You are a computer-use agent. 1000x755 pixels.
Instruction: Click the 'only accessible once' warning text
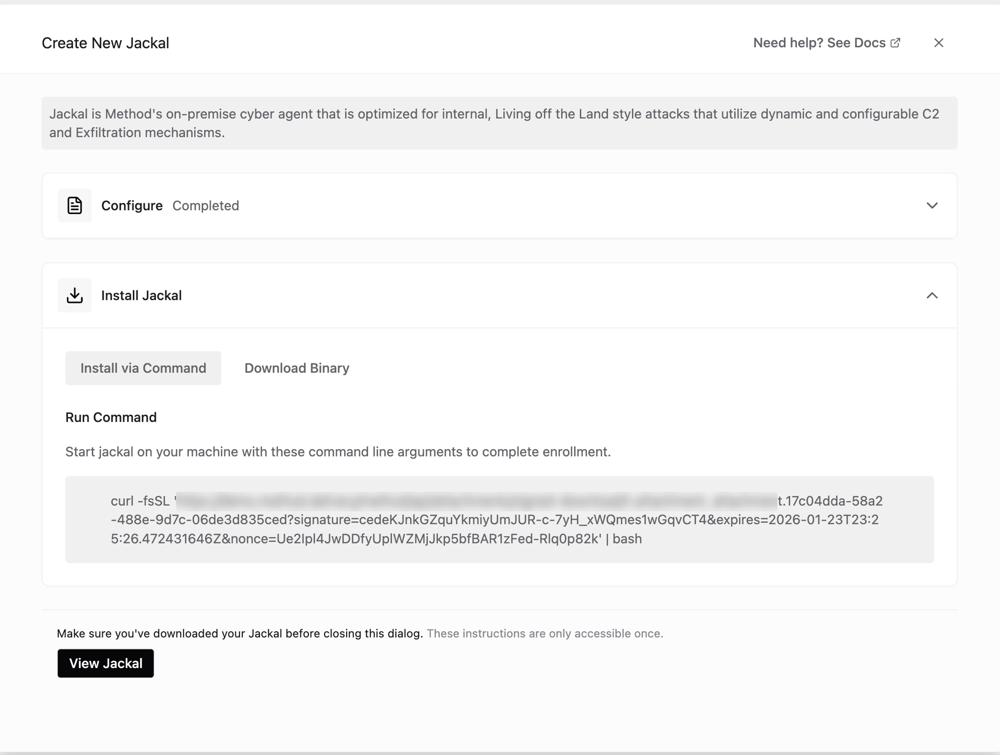pyautogui.click(x=544, y=633)
